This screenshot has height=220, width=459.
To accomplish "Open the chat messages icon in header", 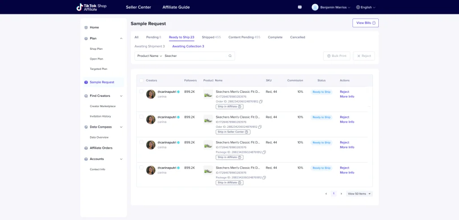I will pyautogui.click(x=300, y=7).
